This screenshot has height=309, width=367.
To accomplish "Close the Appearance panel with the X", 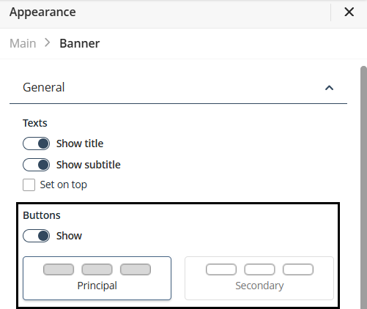I will coord(349,12).
